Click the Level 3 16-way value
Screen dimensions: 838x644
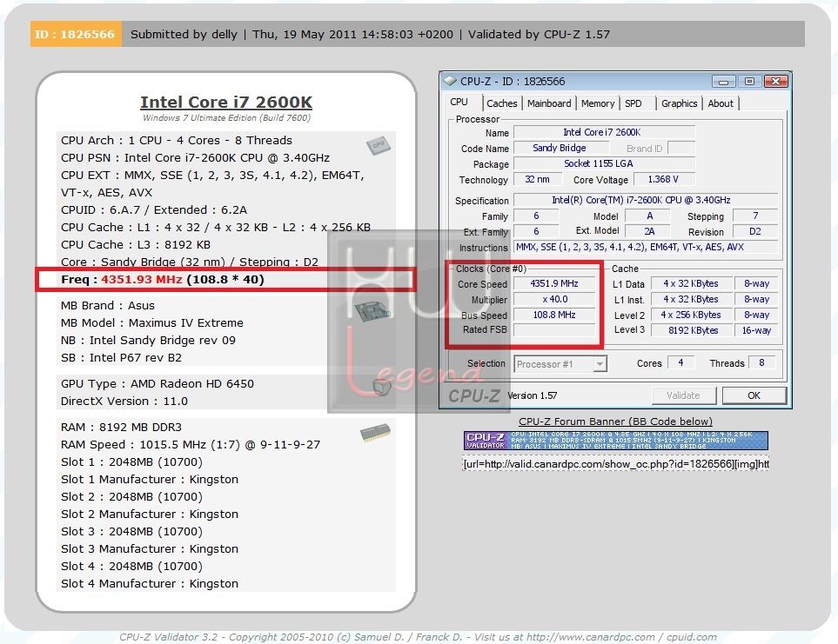pos(756,330)
